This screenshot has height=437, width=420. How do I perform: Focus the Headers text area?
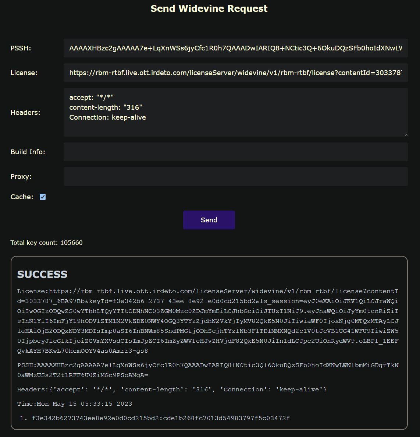[235, 112]
